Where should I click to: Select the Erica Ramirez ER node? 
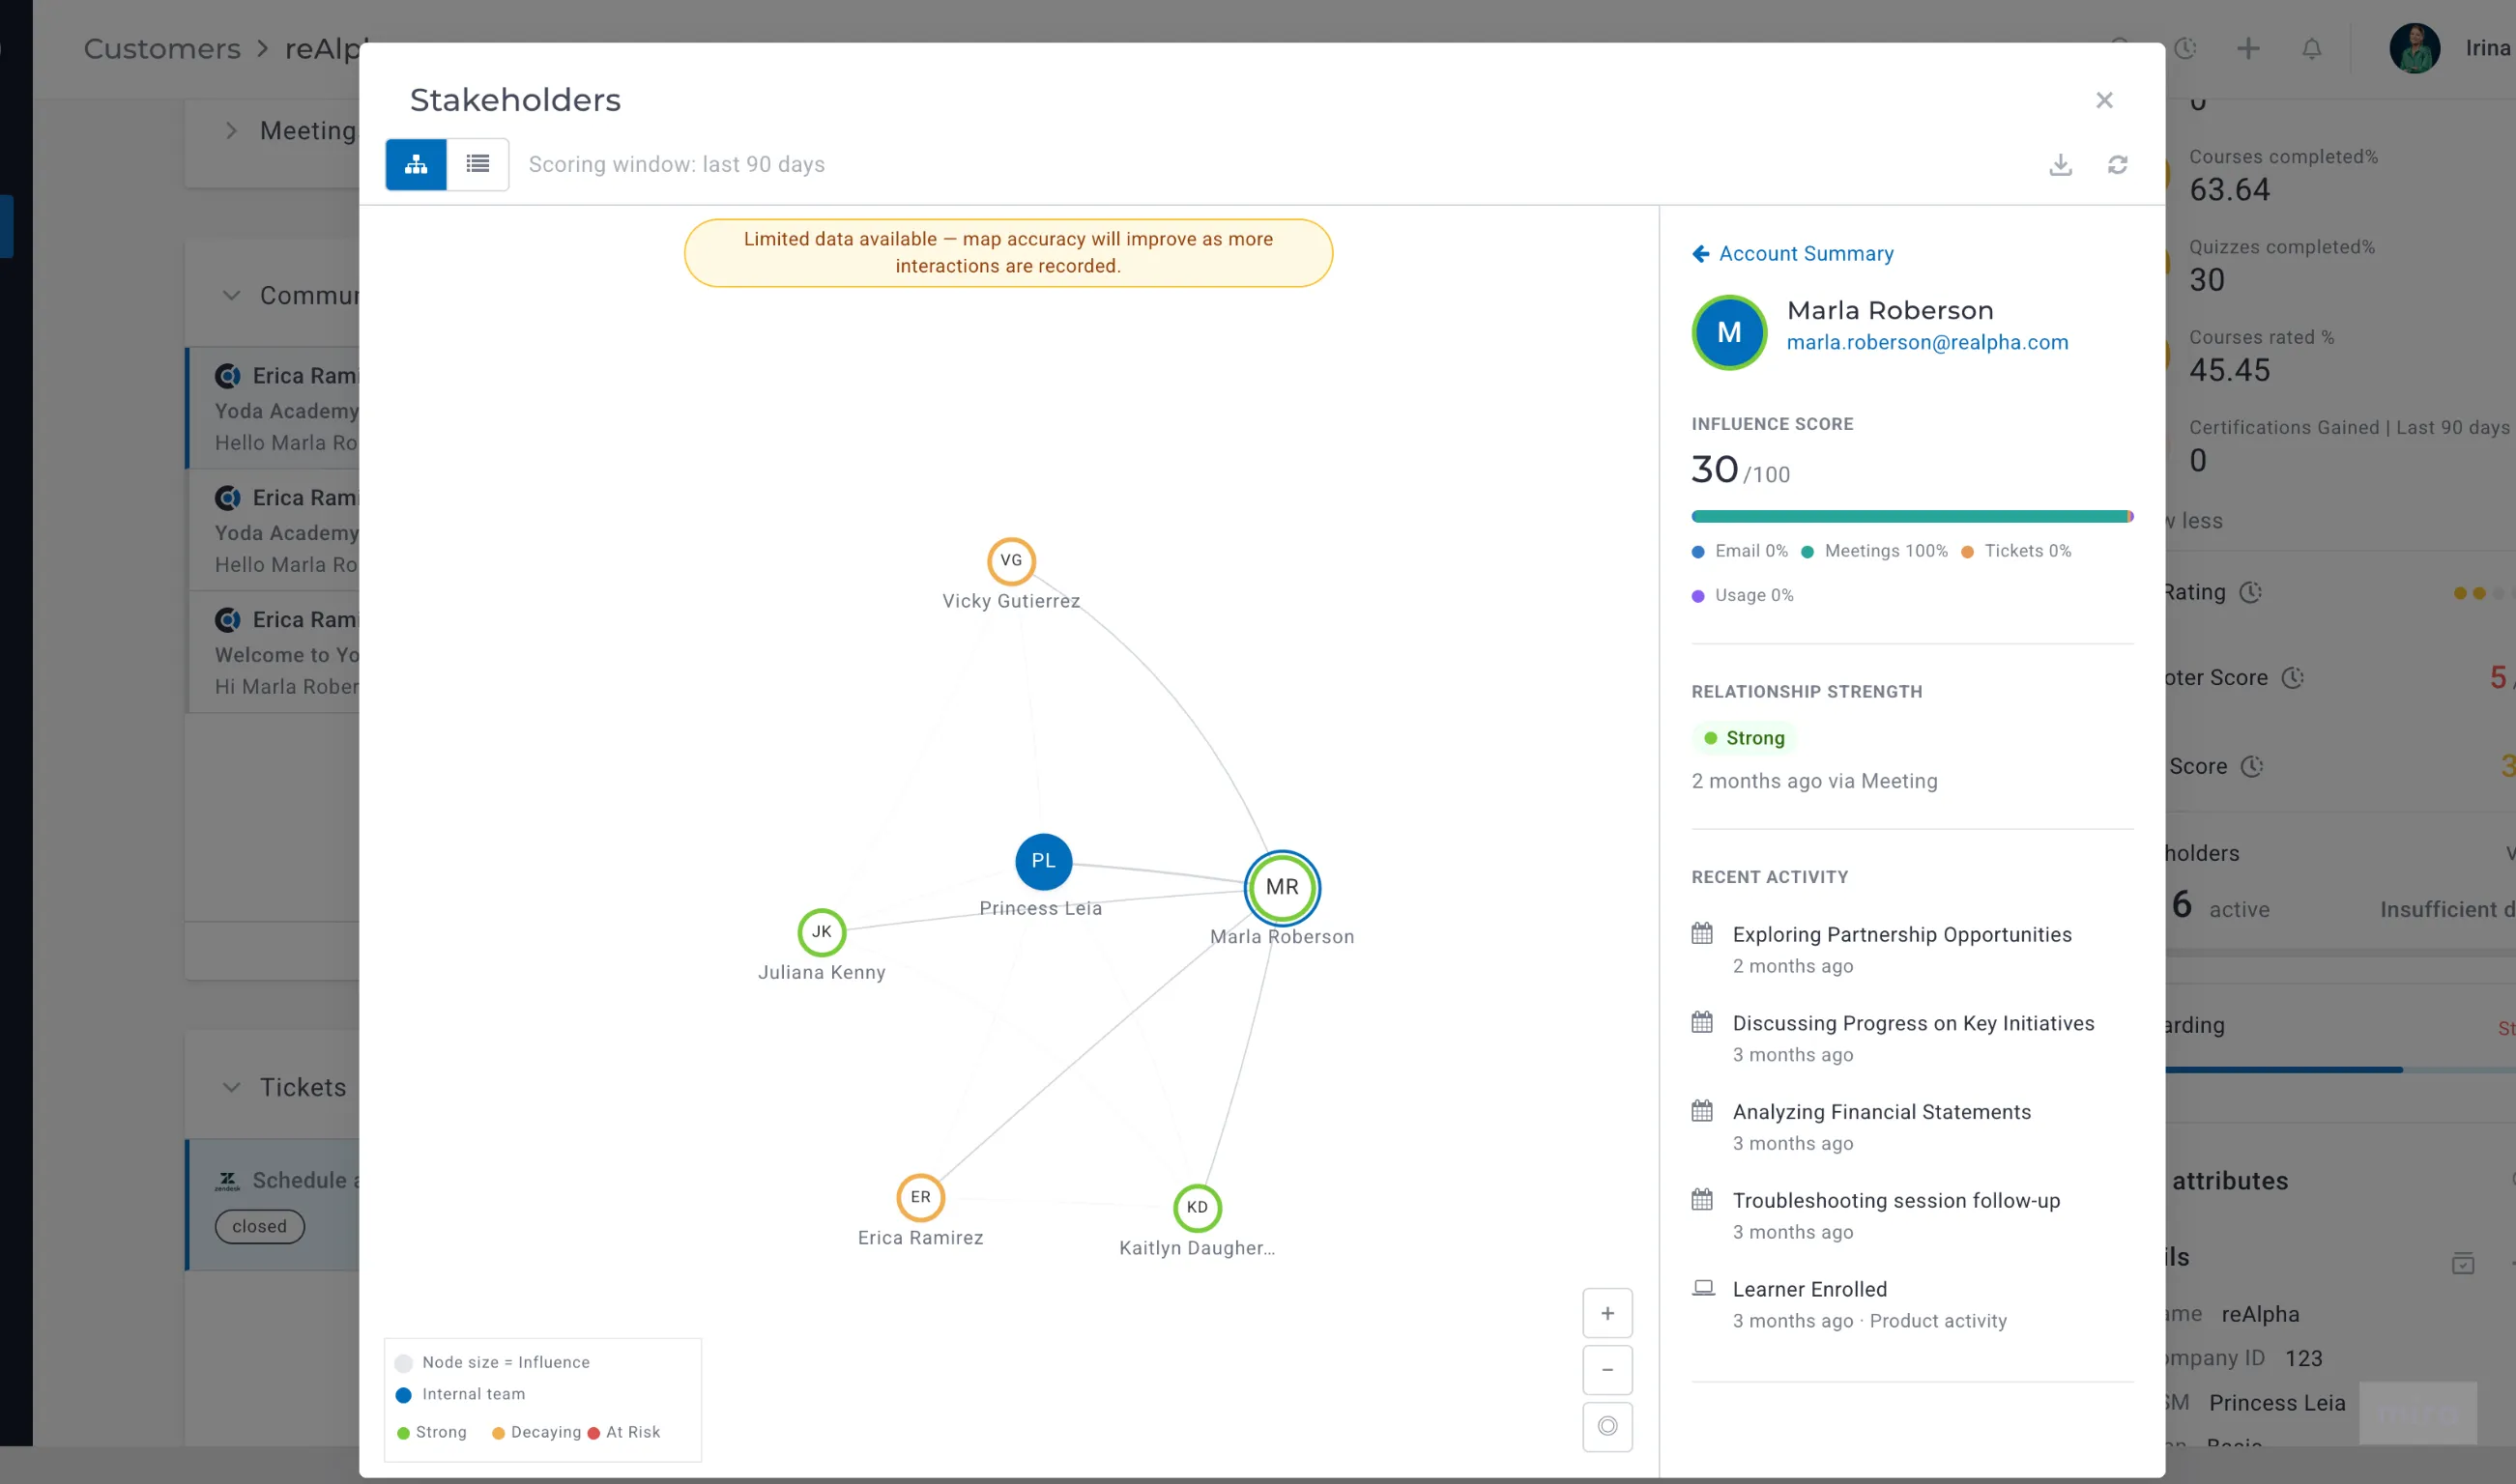[919, 1197]
